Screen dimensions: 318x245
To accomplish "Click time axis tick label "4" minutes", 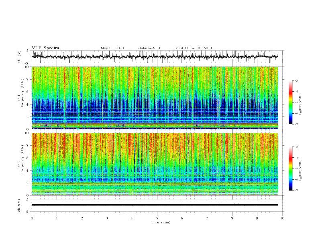I will coord(132,218).
